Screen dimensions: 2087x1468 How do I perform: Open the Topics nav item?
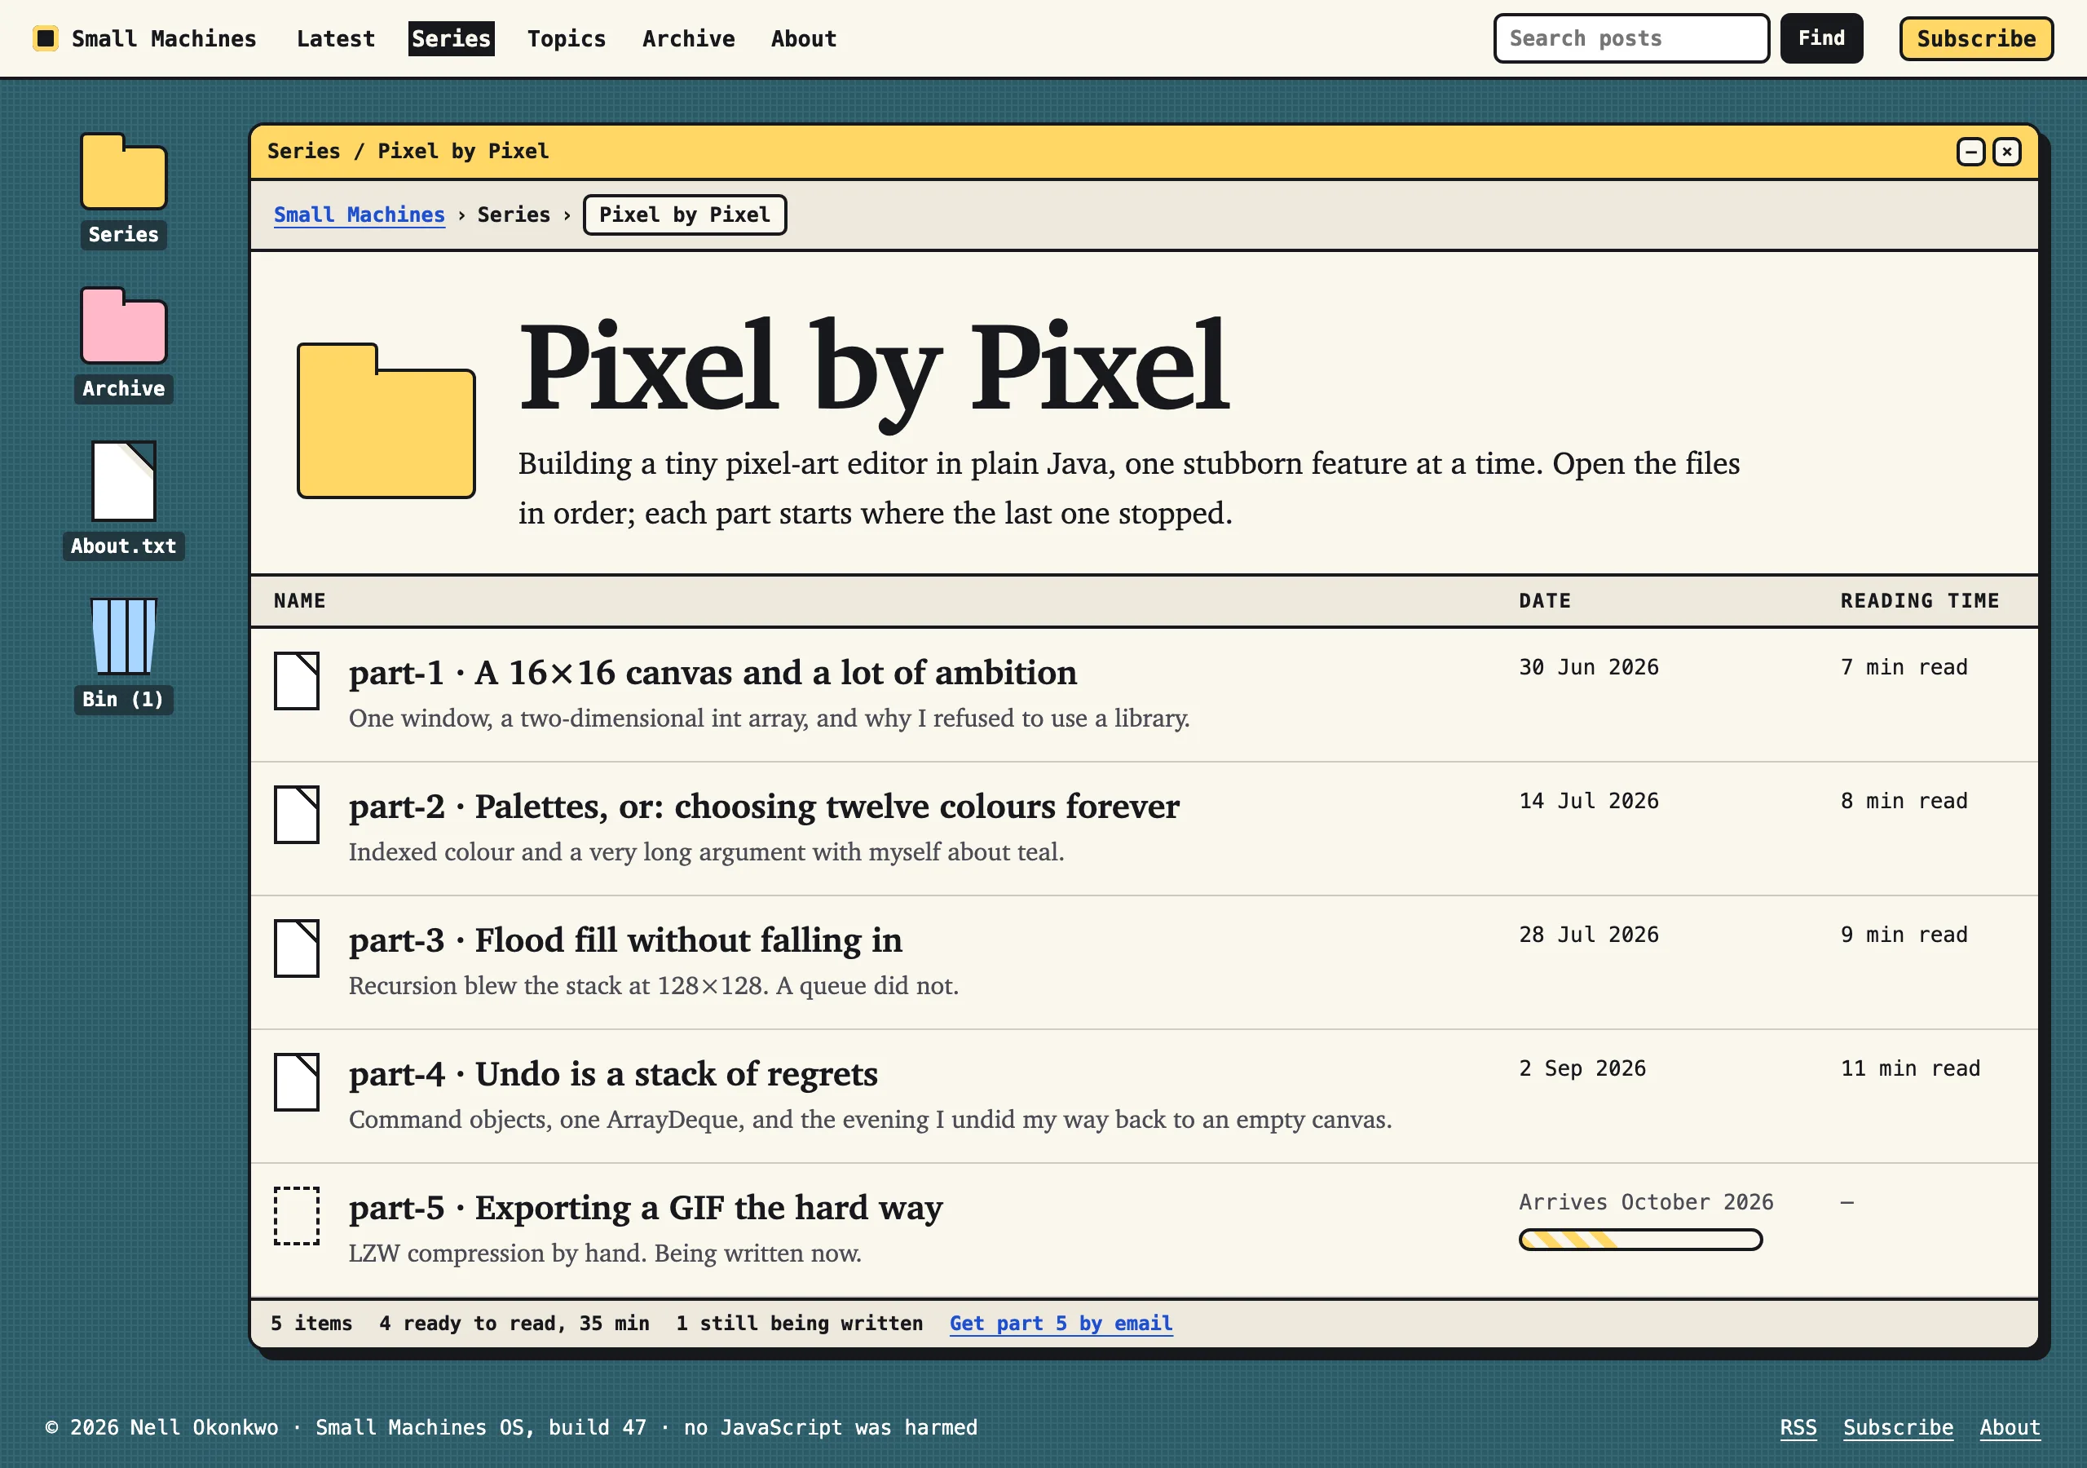[567, 38]
